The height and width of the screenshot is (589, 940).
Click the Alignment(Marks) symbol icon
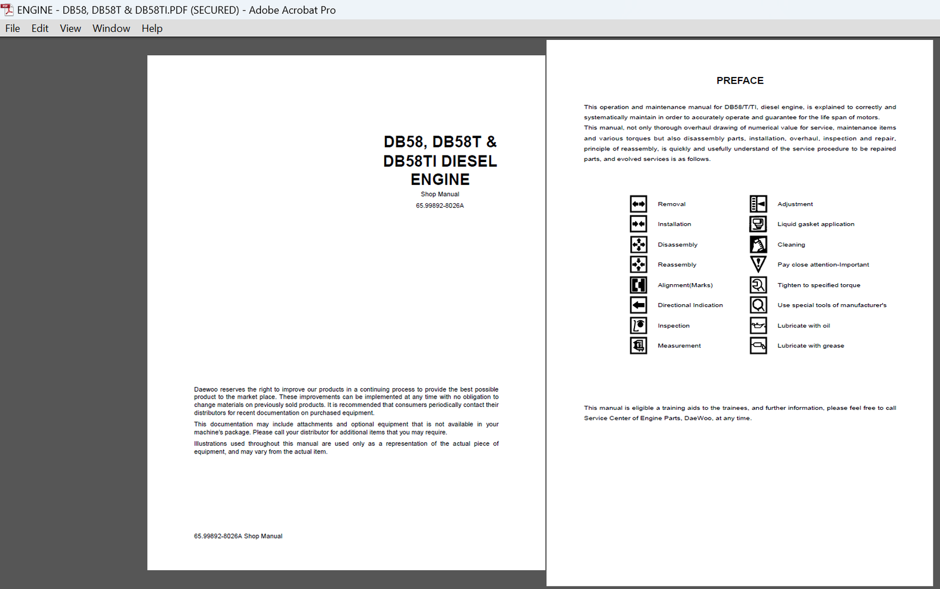point(639,285)
